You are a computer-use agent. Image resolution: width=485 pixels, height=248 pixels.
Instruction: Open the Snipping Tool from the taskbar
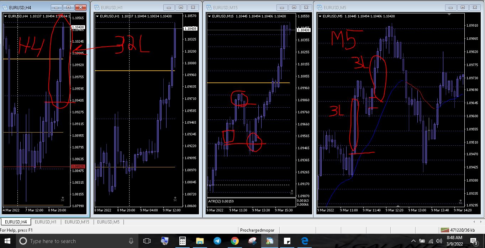pos(252,241)
